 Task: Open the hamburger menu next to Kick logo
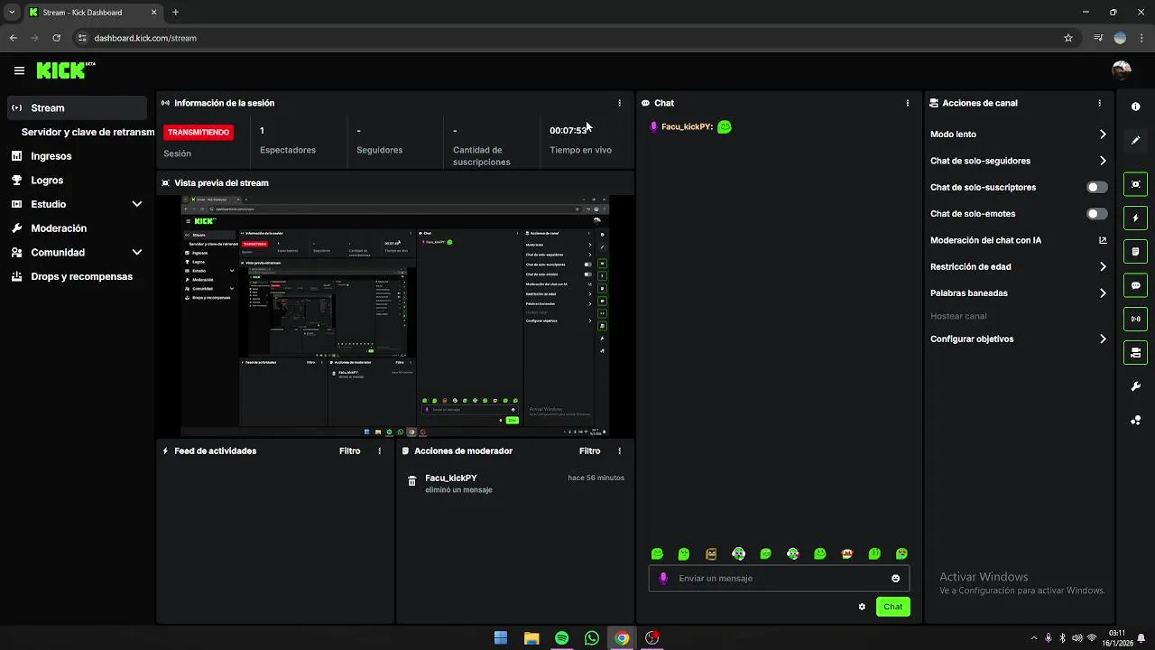19,70
